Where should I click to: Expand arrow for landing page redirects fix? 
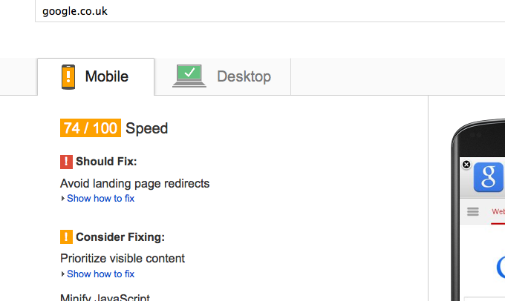pos(63,199)
